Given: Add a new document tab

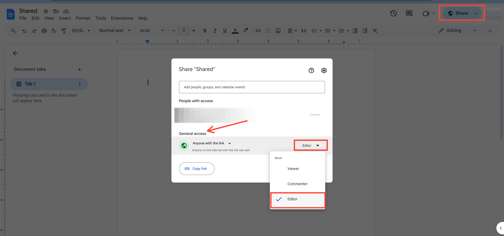Looking at the screenshot, I should 80,69.
